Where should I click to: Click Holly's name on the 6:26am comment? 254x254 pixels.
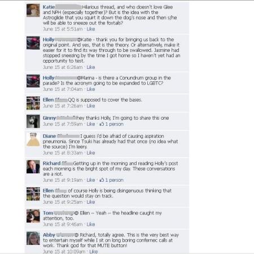point(49,40)
